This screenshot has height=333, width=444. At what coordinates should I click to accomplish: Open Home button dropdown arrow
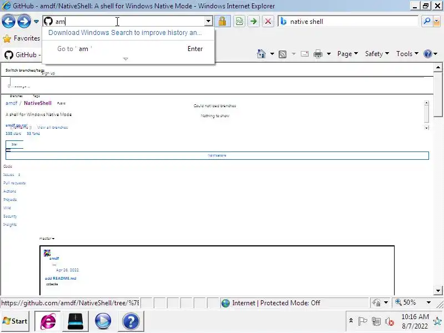(x=272, y=54)
